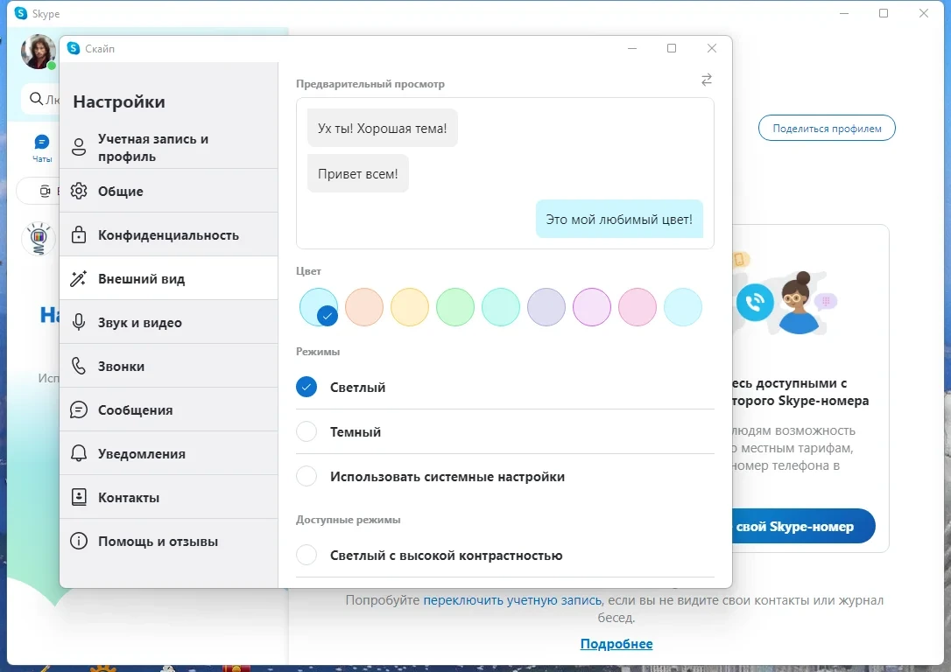951x672 pixels.
Task: Choose the pink color swatch
Action: coord(637,307)
